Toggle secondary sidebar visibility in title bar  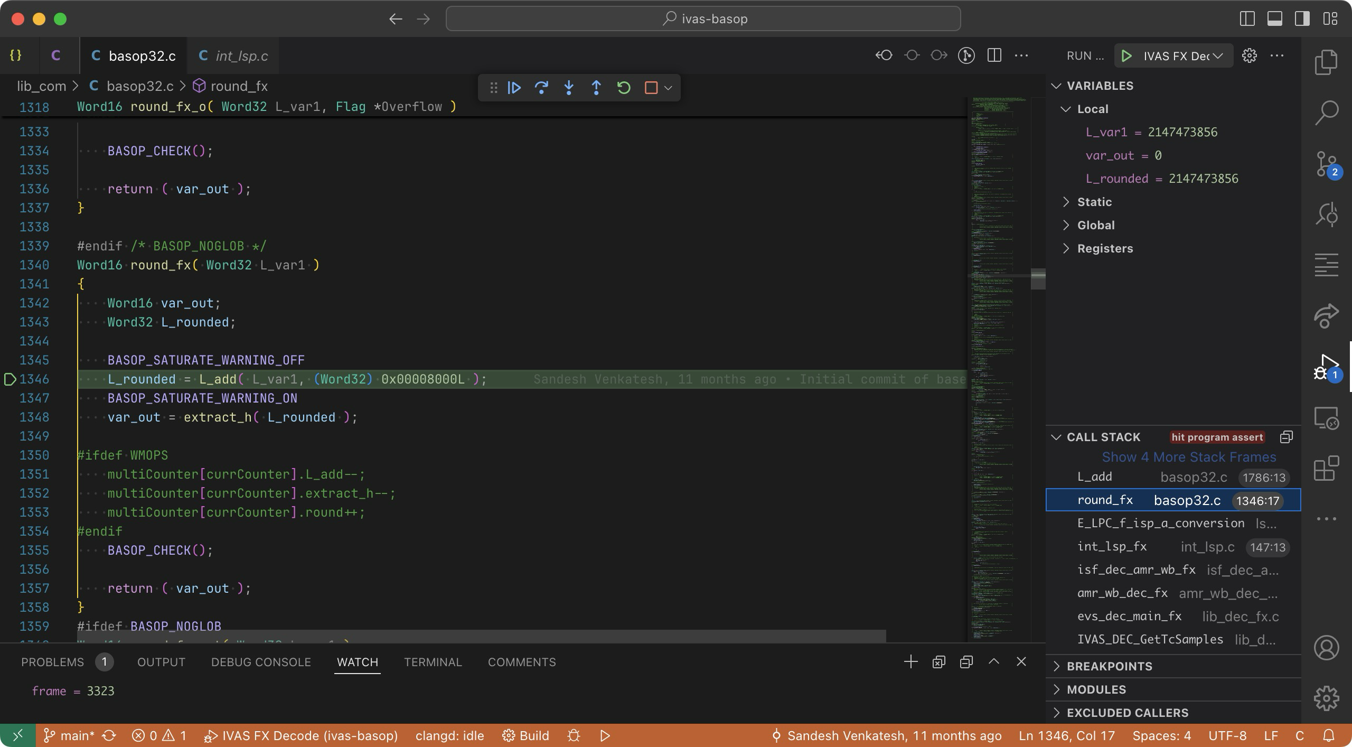click(1302, 19)
